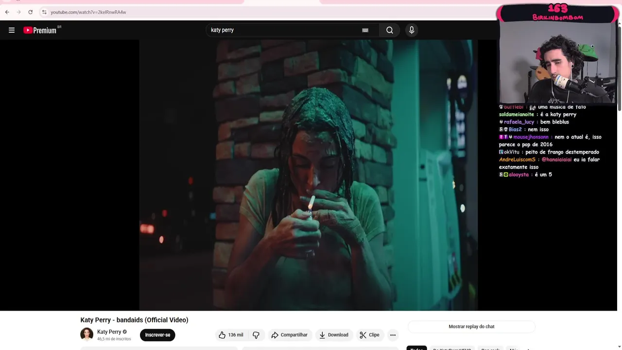
Task: Dislike the video with thumbs-down
Action: [256, 335]
